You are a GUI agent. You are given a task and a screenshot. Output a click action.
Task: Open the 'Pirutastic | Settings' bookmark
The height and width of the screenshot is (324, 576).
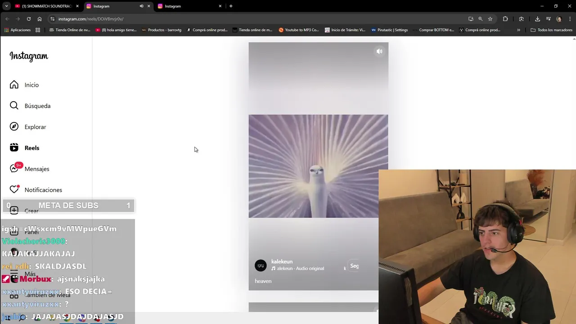pyautogui.click(x=390, y=30)
